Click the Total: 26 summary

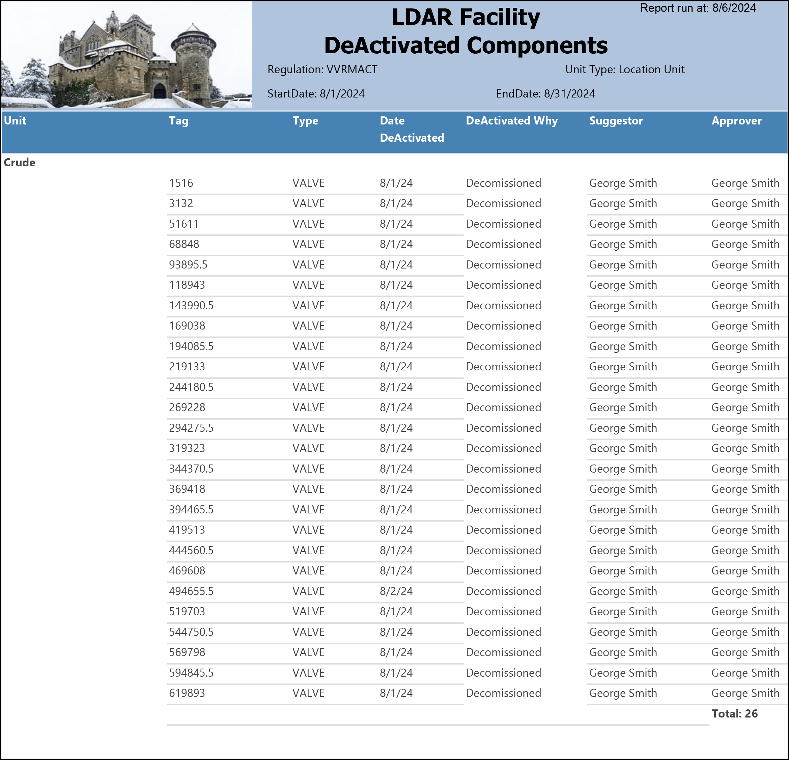point(735,714)
